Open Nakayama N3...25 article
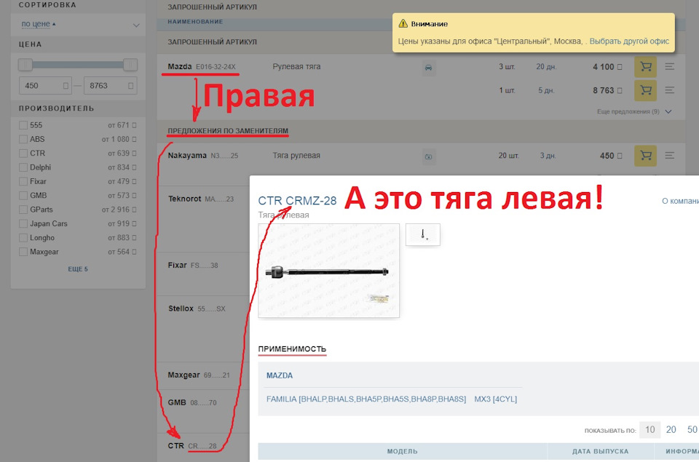 coord(203,156)
